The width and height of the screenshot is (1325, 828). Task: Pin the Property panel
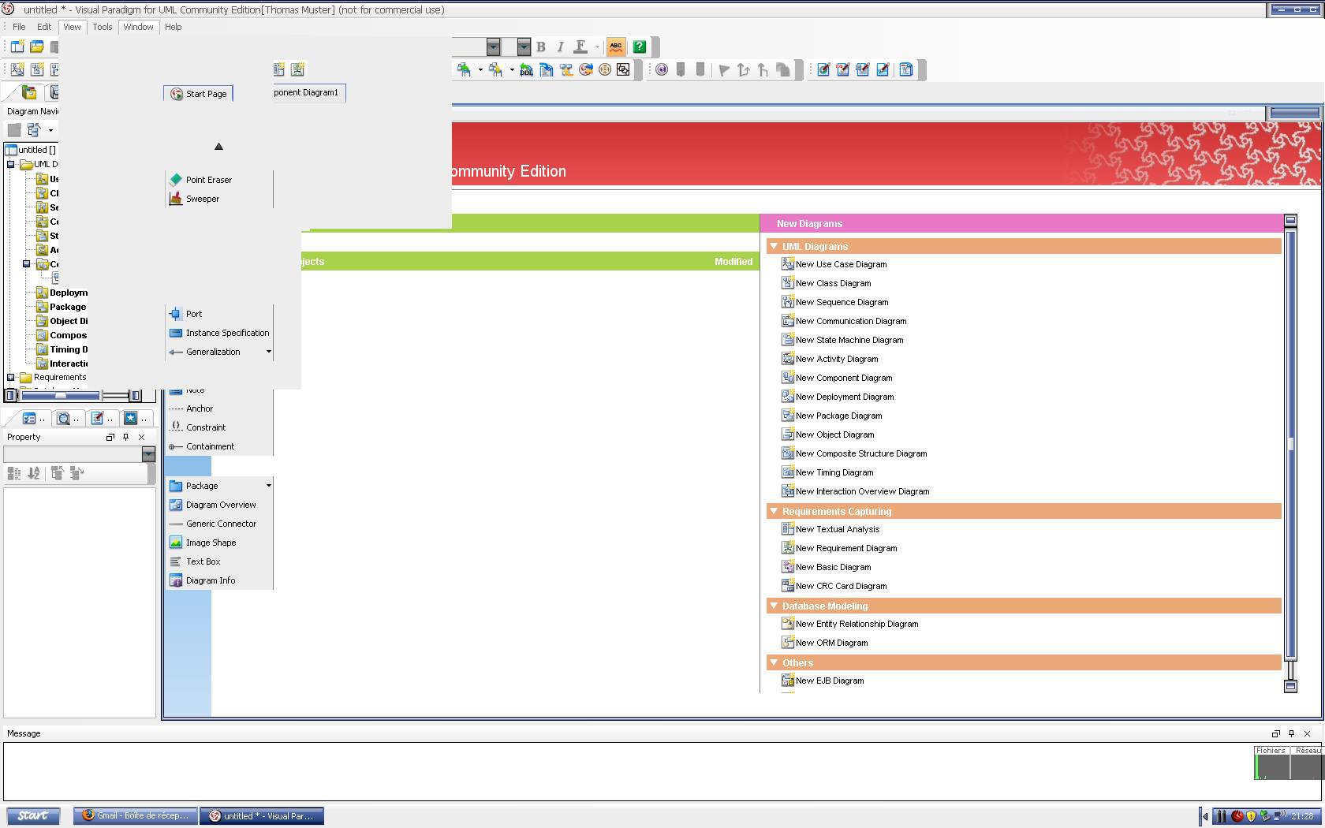click(125, 437)
